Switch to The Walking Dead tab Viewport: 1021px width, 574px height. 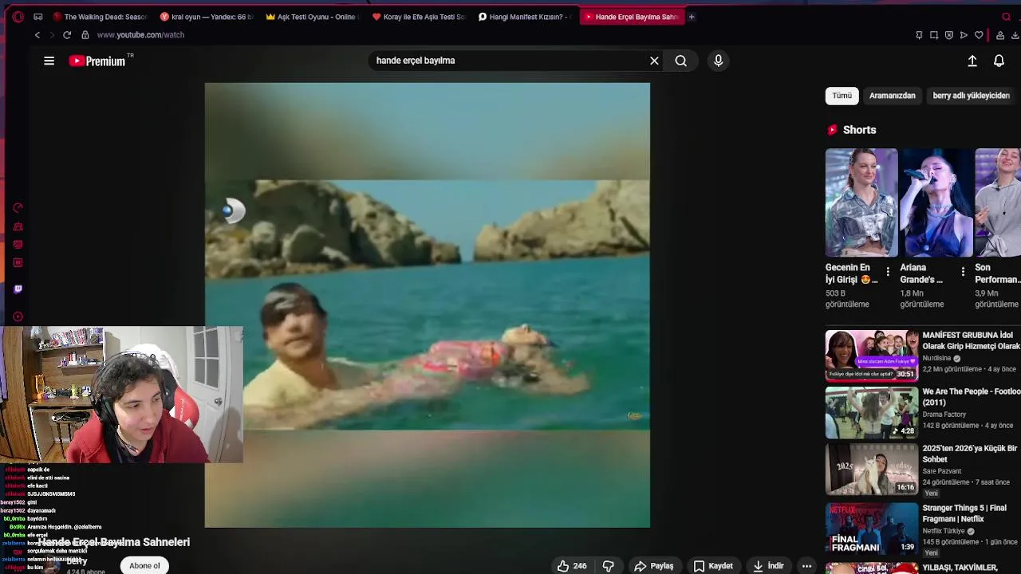pos(100,17)
